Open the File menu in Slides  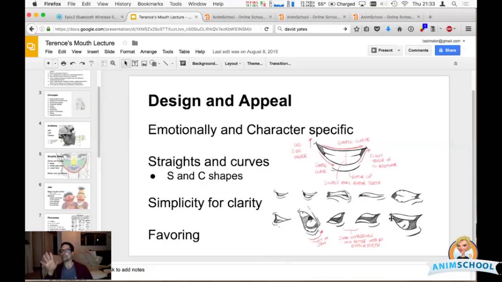(49, 52)
